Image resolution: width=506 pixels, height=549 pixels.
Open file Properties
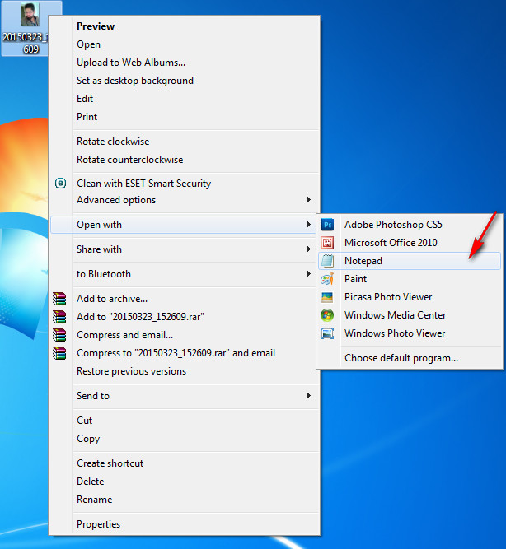[184, 524]
